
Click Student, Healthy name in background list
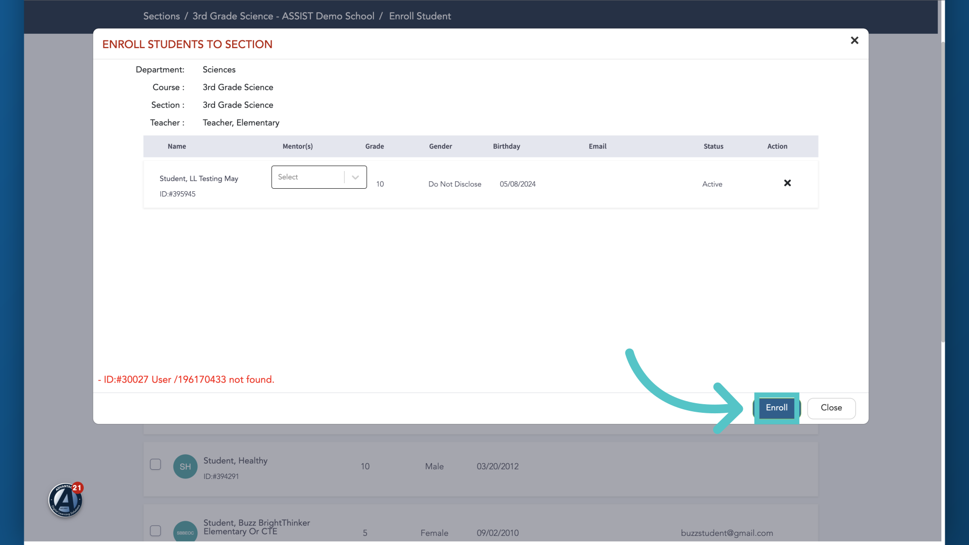pyautogui.click(x=235, y=461)
